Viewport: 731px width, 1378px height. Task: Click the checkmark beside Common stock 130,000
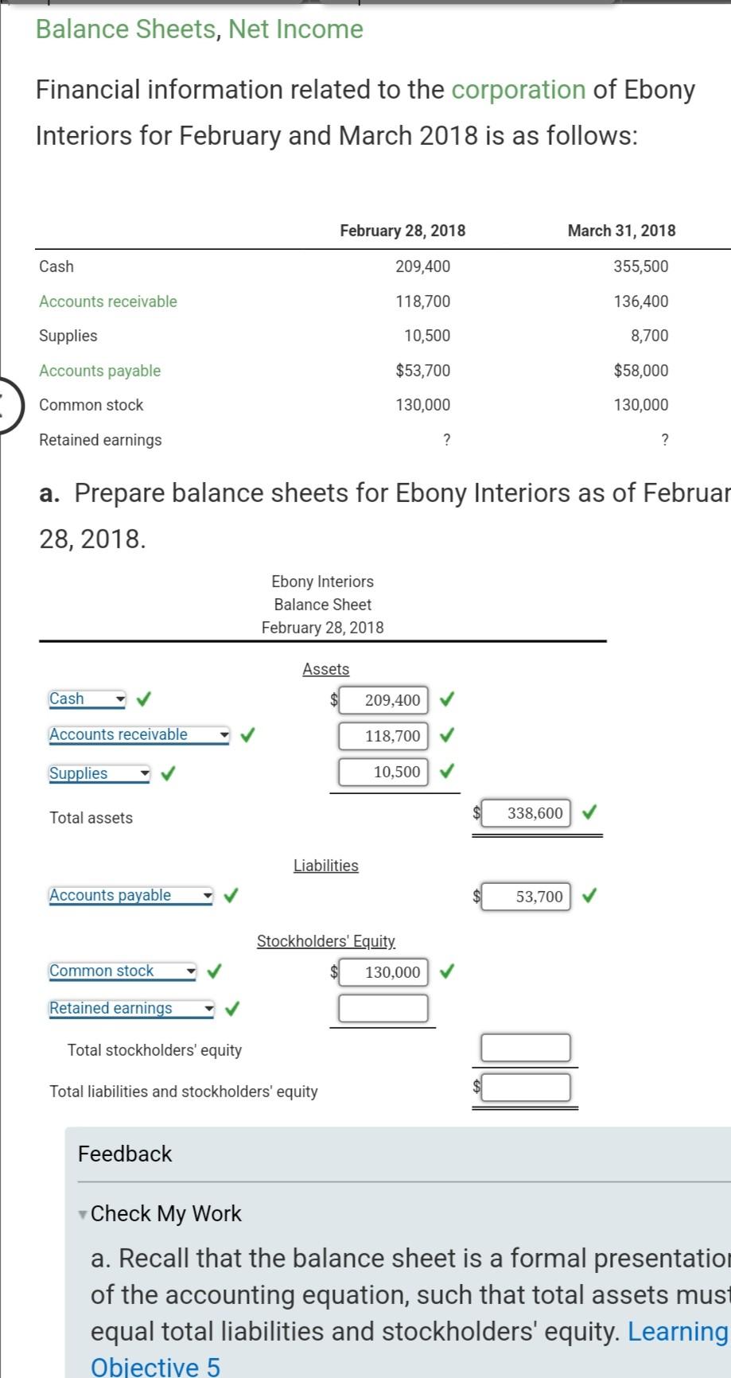[448, 971]
